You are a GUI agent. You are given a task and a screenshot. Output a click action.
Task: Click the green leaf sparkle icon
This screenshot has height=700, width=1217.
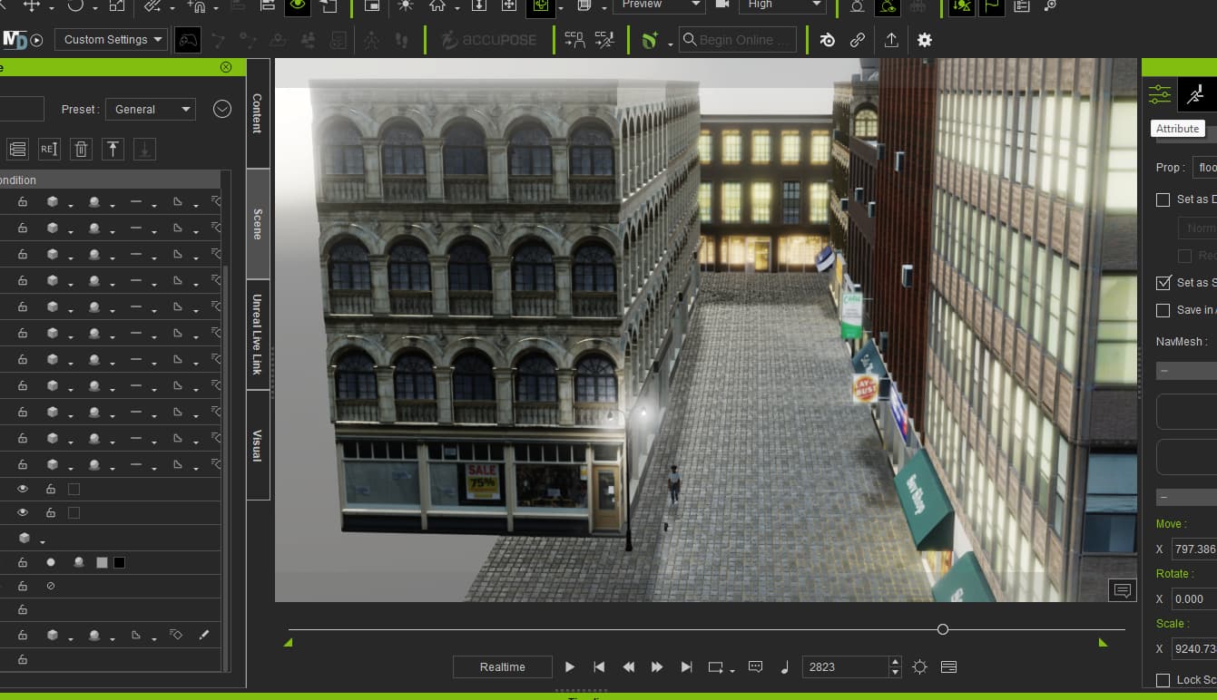point(650,40)
